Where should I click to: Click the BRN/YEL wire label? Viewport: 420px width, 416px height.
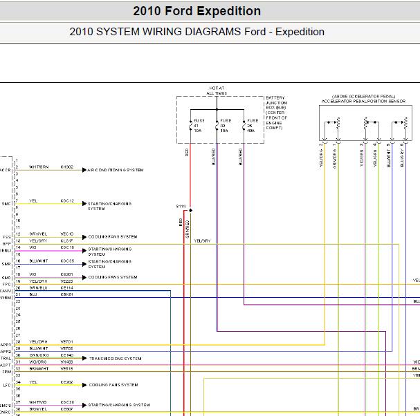tap(38, 409)
